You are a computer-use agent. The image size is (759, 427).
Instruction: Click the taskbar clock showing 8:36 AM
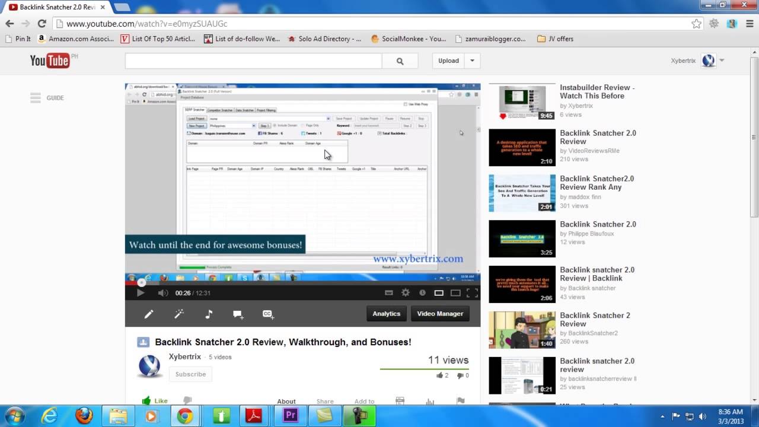click(x=730, y=416)
